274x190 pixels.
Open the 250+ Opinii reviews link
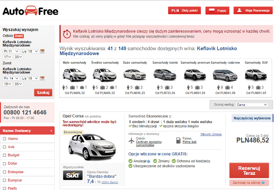110,182
